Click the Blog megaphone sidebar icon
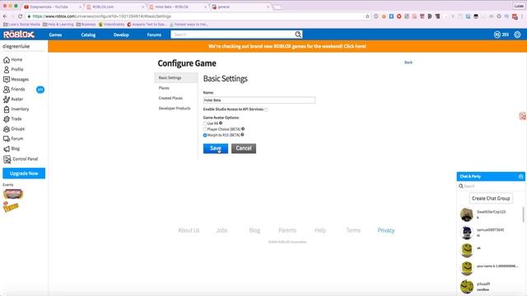The height and width of the screenshot is (296, 527). tap(7, 149)
